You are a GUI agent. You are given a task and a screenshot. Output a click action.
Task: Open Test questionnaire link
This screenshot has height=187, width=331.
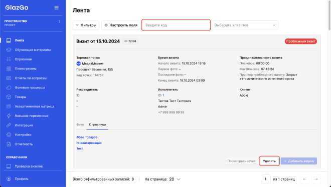pos(80,148)
